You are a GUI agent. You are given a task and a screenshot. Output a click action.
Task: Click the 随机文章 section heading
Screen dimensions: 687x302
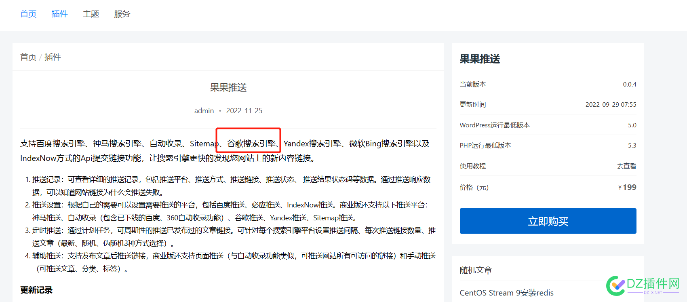pos(476,270)
